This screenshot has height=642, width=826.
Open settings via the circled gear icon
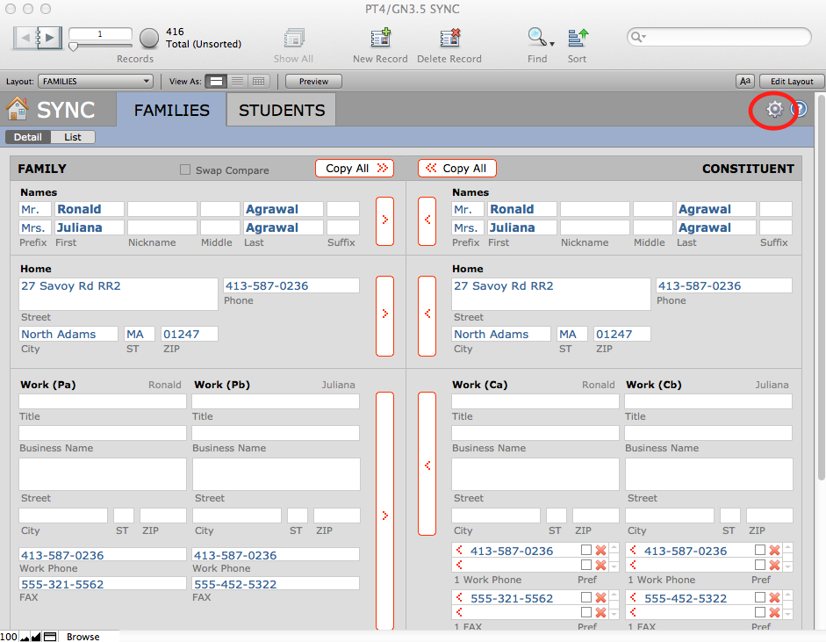pyautogui.click(x=774, y=110)
